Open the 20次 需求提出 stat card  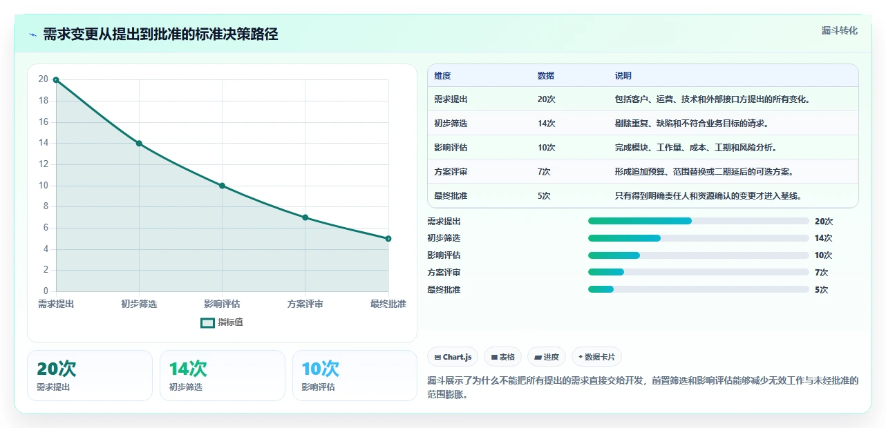90,376
